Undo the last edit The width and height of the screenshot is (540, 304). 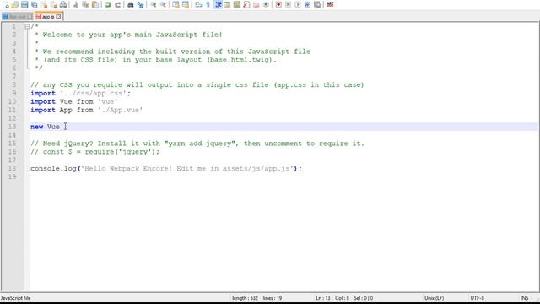click(108, 4)
